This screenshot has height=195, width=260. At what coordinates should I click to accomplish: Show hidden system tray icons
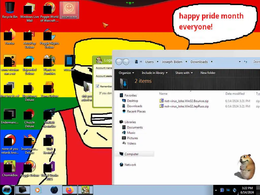coord(216,190)
